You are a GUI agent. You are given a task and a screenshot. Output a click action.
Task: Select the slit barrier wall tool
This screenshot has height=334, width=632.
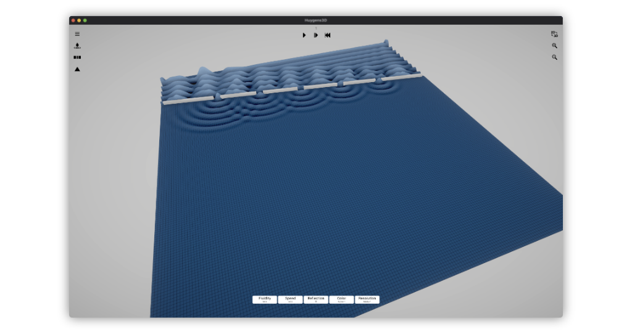point(77,57)
